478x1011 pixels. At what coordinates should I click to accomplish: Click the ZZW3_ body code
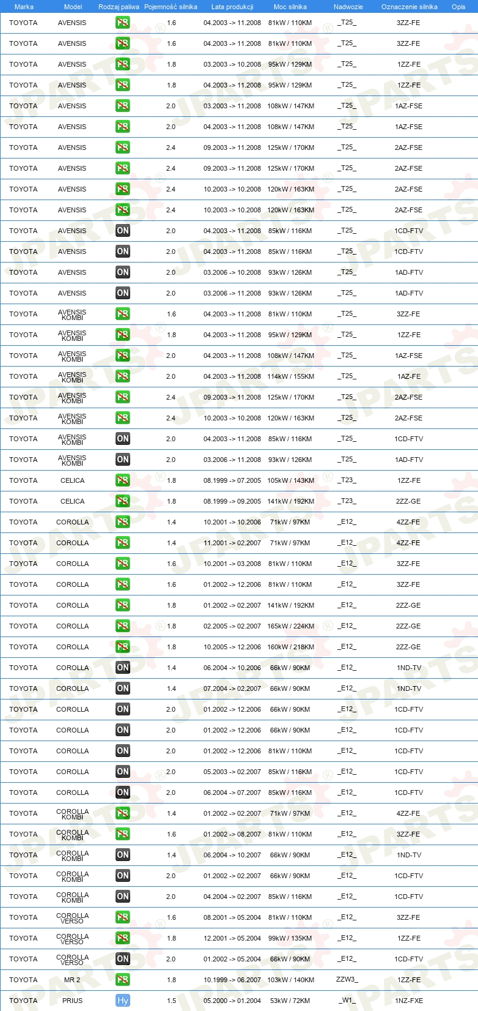[347, 979]
